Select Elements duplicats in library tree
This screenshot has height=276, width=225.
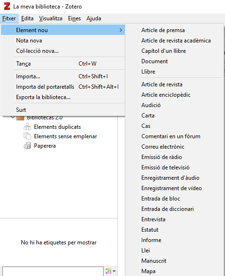click(x=59, y=127)
